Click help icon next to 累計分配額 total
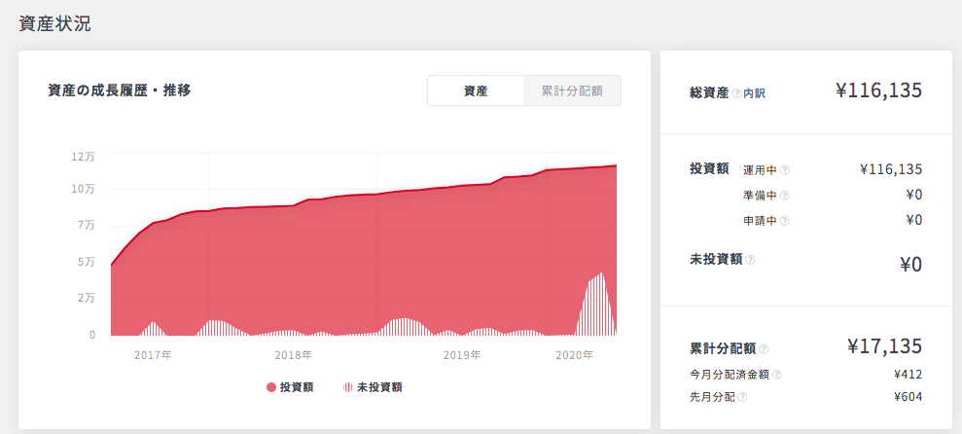The width and height of the screenshot is (962, 434). [764, 348]
